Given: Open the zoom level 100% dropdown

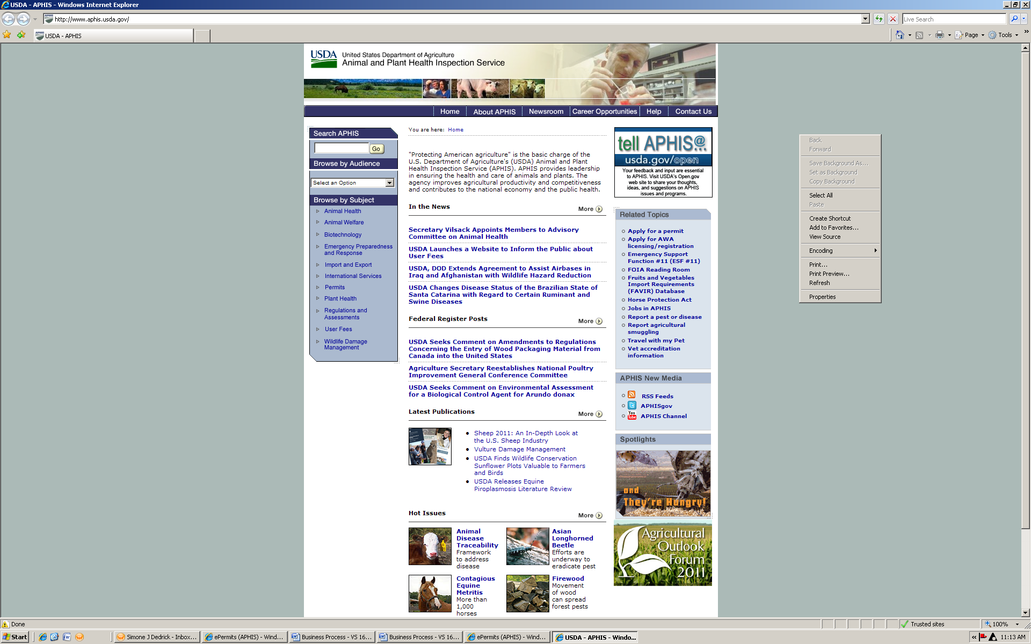Looking at the screenshot, I should coord(1017,624).
